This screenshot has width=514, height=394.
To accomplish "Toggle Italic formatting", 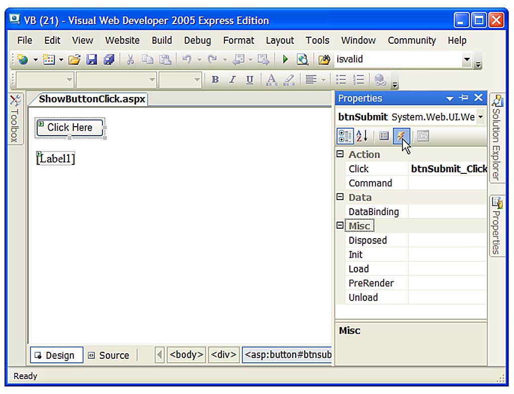I will [x=232, y=79].
